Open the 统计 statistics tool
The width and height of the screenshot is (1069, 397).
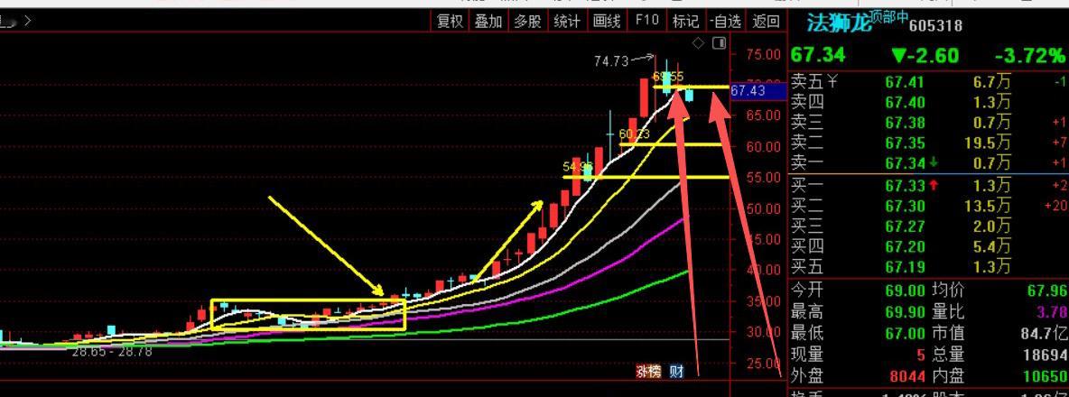[566, 21]
